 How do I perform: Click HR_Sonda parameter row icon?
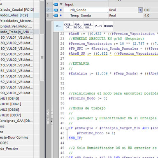56,10
